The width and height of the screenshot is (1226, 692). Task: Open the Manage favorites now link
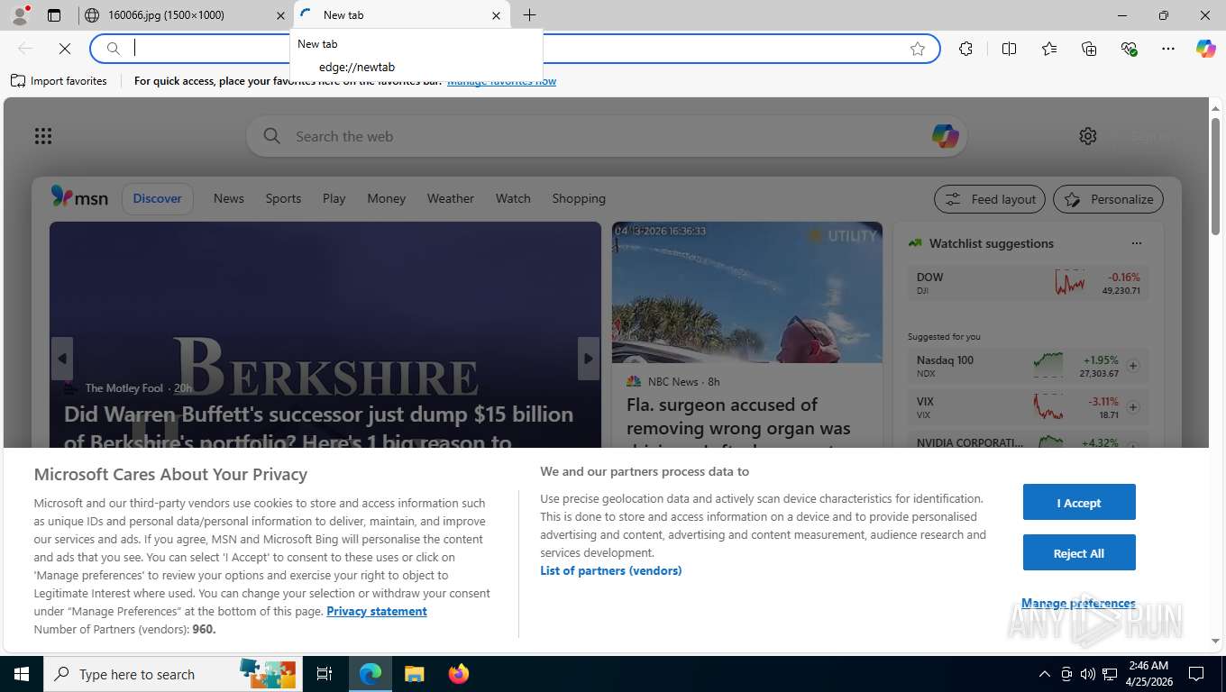point(501,81)
